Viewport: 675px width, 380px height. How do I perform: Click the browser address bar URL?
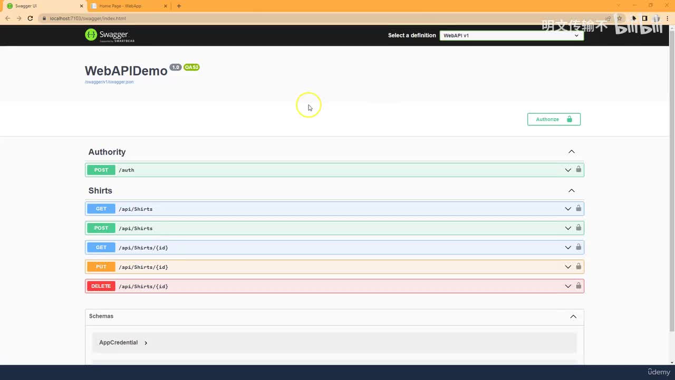88,18
